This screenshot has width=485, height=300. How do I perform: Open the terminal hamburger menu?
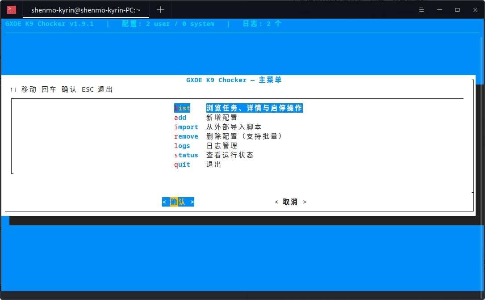click(421, 10)
